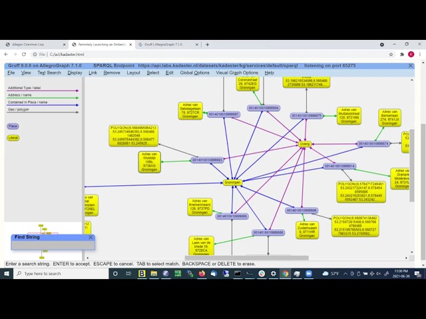This screenshot has height=319, width=426.
Task: Select node 0014010010999893
Action: (x=207, y=160)
